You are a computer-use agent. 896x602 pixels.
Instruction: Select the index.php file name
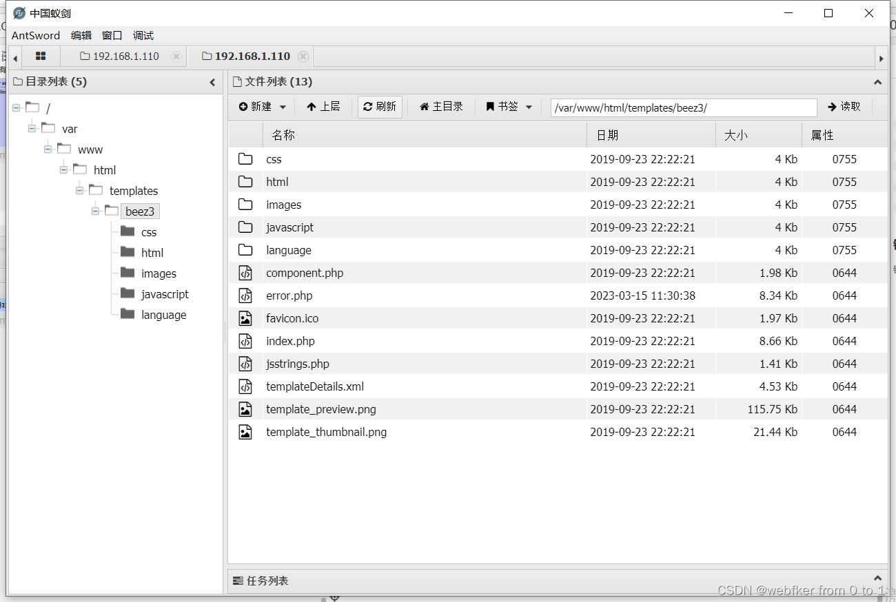pos(290,341)
